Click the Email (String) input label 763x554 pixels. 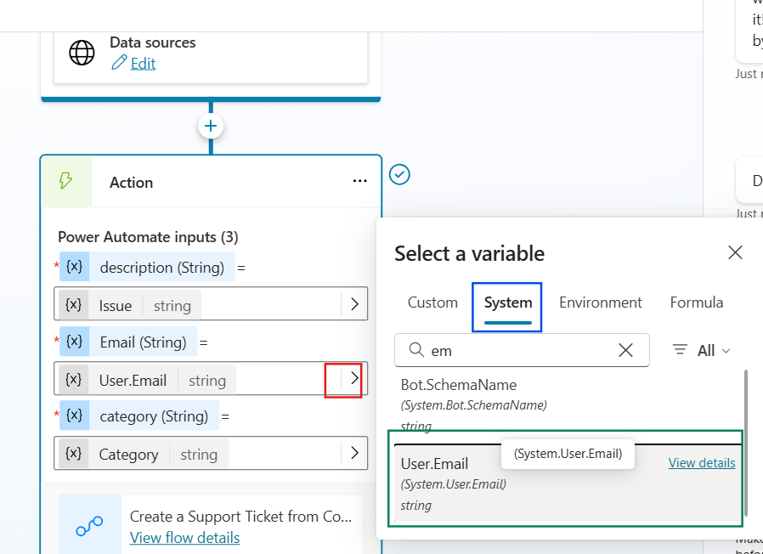pos(143,342)
